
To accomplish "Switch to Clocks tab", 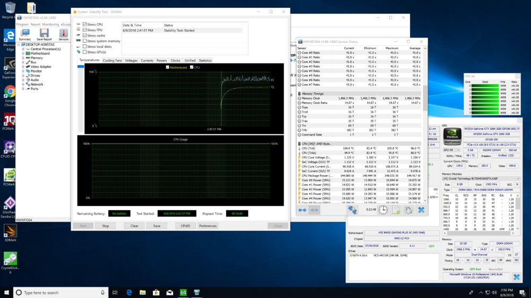I will pos(175,60).
